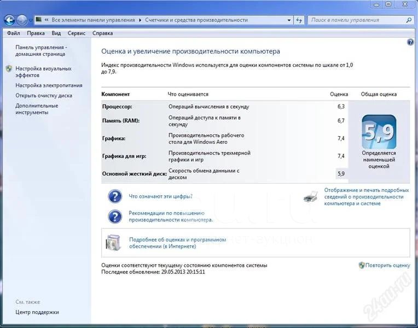Click the refresh button beside address bar

[299, 20]
